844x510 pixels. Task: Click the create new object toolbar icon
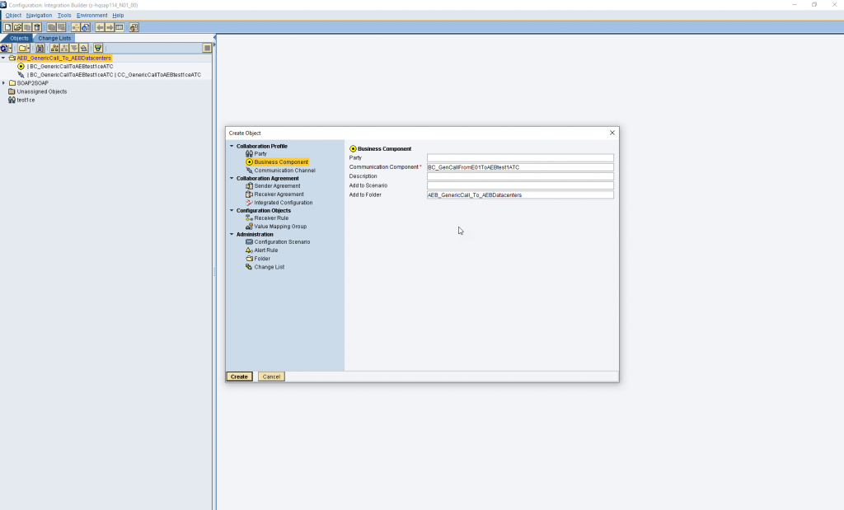[x=7, y=27]
